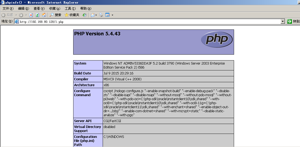Click the 地址(D) address label
This screenshot has height=147, width=300.
7,21
